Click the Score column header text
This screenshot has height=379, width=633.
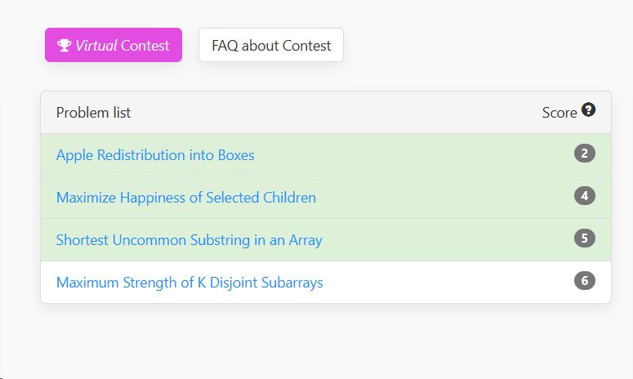tap(559, 113)
